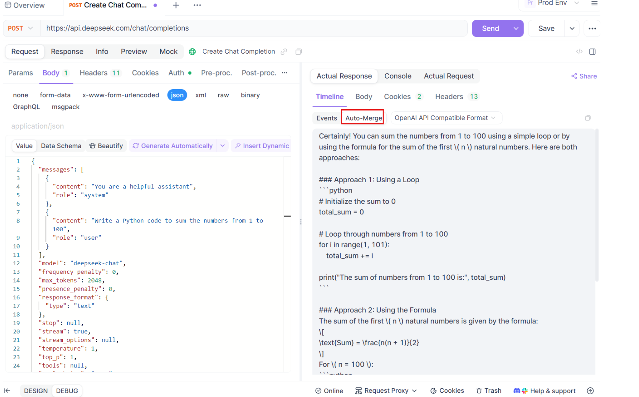Switch to DEBUG mode
The height and width of the screenshot is (397, 639).
(x=67, y=391)
